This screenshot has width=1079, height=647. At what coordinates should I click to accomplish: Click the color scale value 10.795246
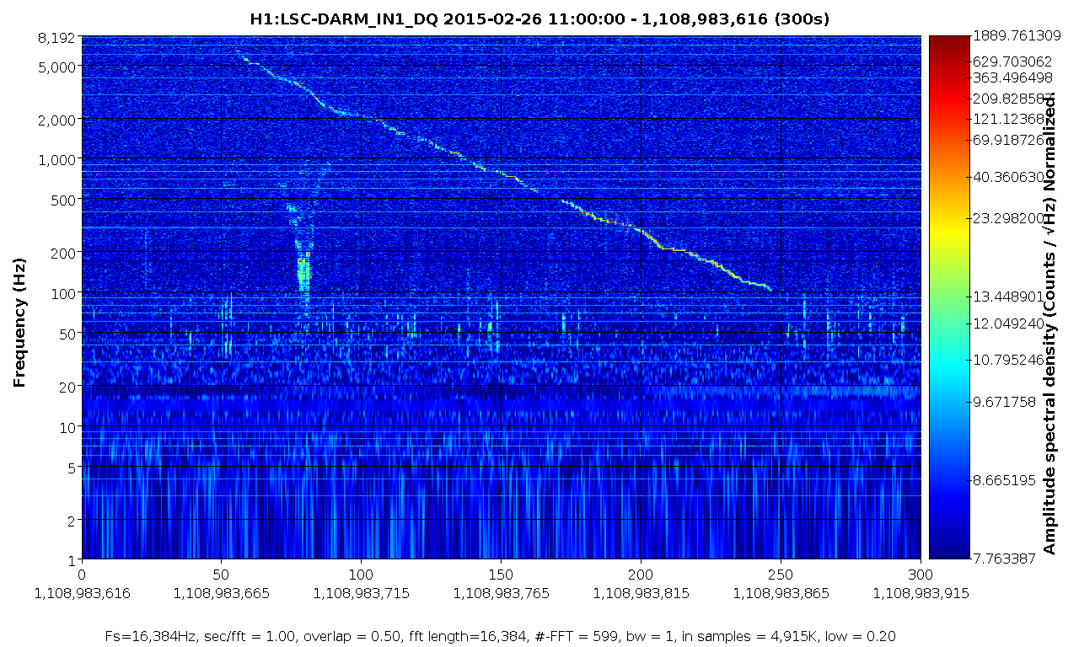1007,360
